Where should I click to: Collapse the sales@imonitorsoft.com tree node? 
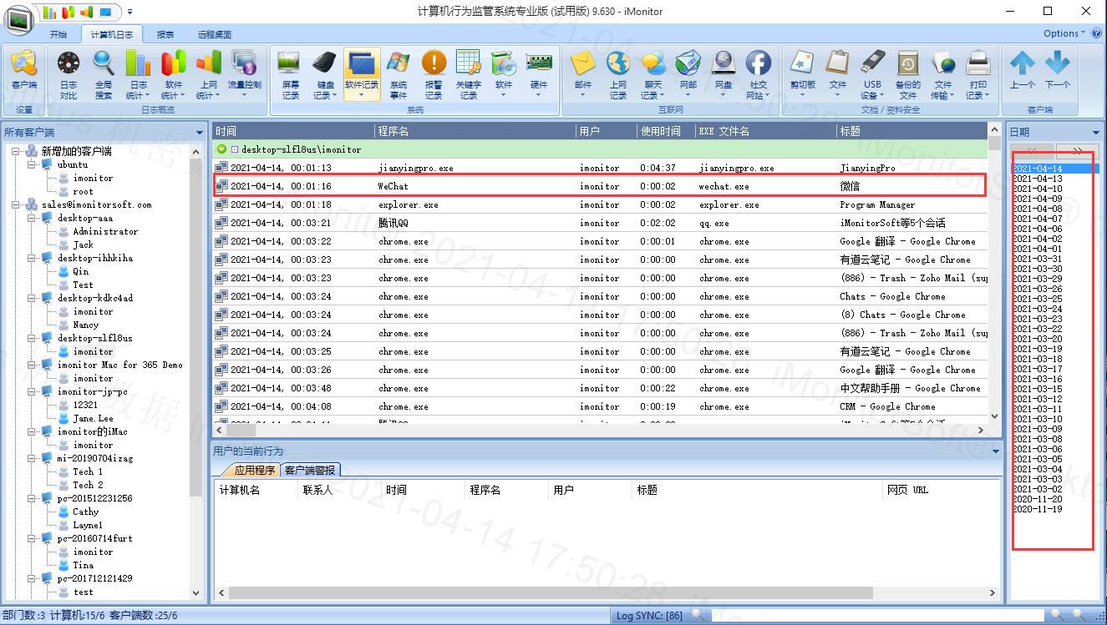point(16,204)
